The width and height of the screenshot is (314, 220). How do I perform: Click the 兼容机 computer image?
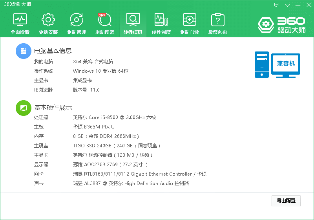277,64
